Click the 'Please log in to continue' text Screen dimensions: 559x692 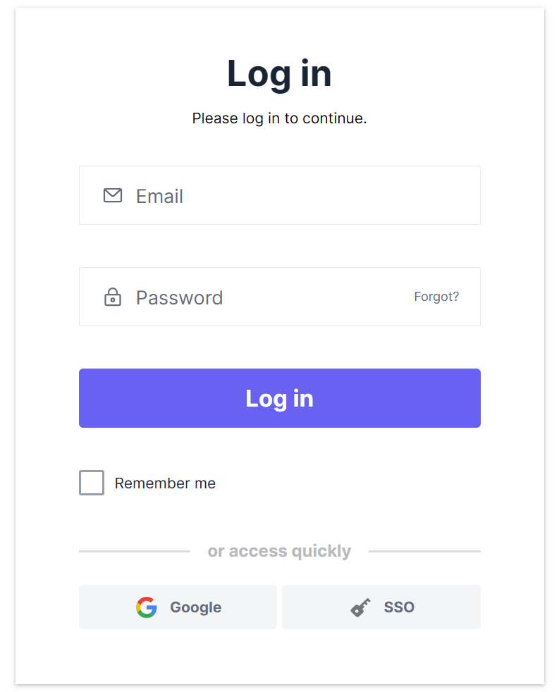279,118
